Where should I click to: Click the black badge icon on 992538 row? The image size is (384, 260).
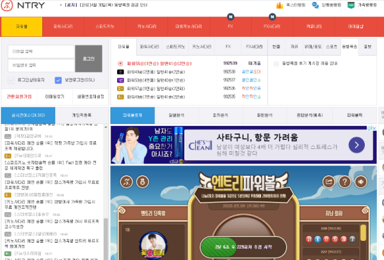(x=120, y=72)
